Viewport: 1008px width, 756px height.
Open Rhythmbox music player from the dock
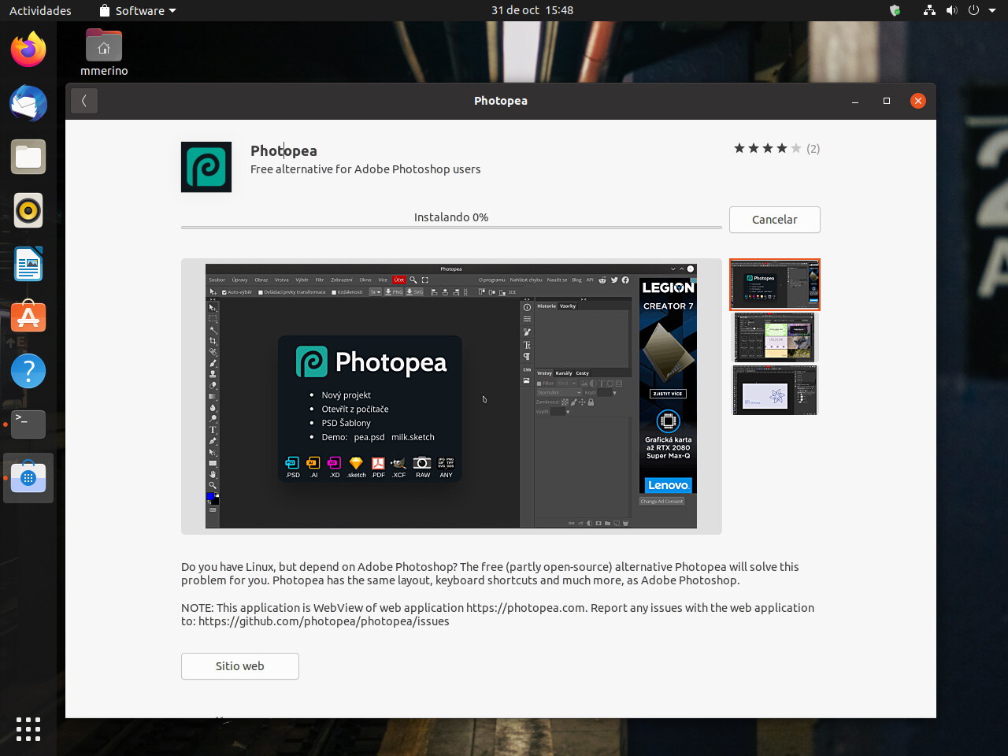pyautogui.click(x=28, y=210)
